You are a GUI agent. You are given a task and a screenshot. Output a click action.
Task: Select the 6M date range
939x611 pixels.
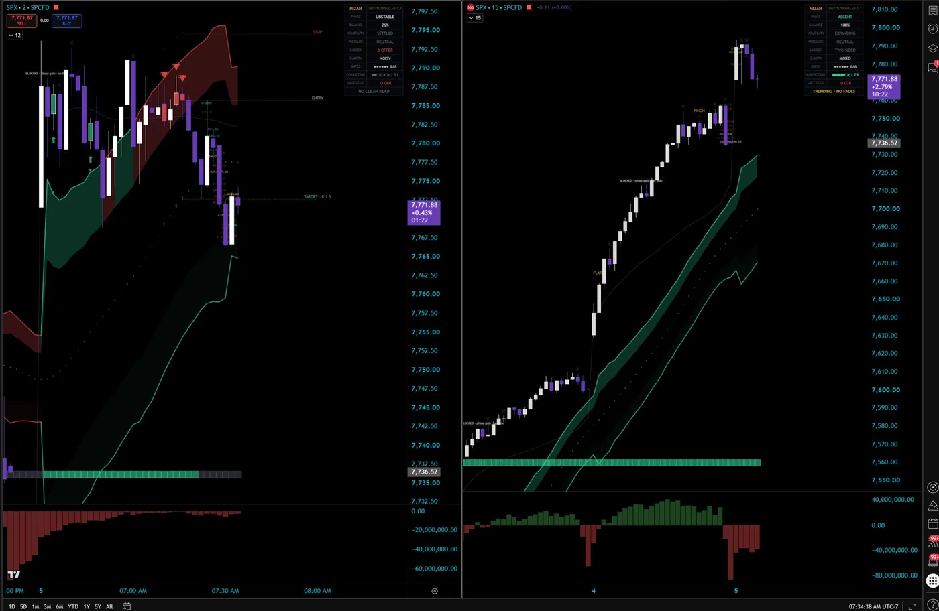tap(60, 606)
